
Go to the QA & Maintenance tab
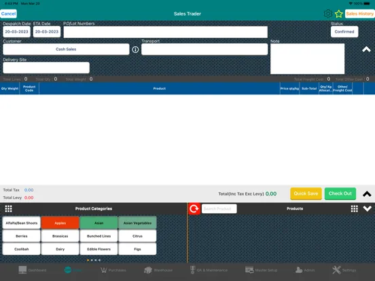click(x=209, y=270)
